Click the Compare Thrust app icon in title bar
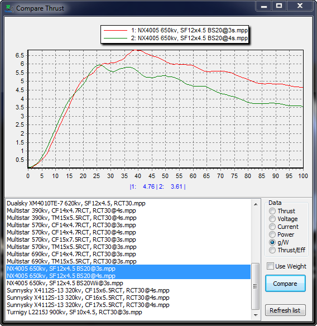 tap(9, 8)
